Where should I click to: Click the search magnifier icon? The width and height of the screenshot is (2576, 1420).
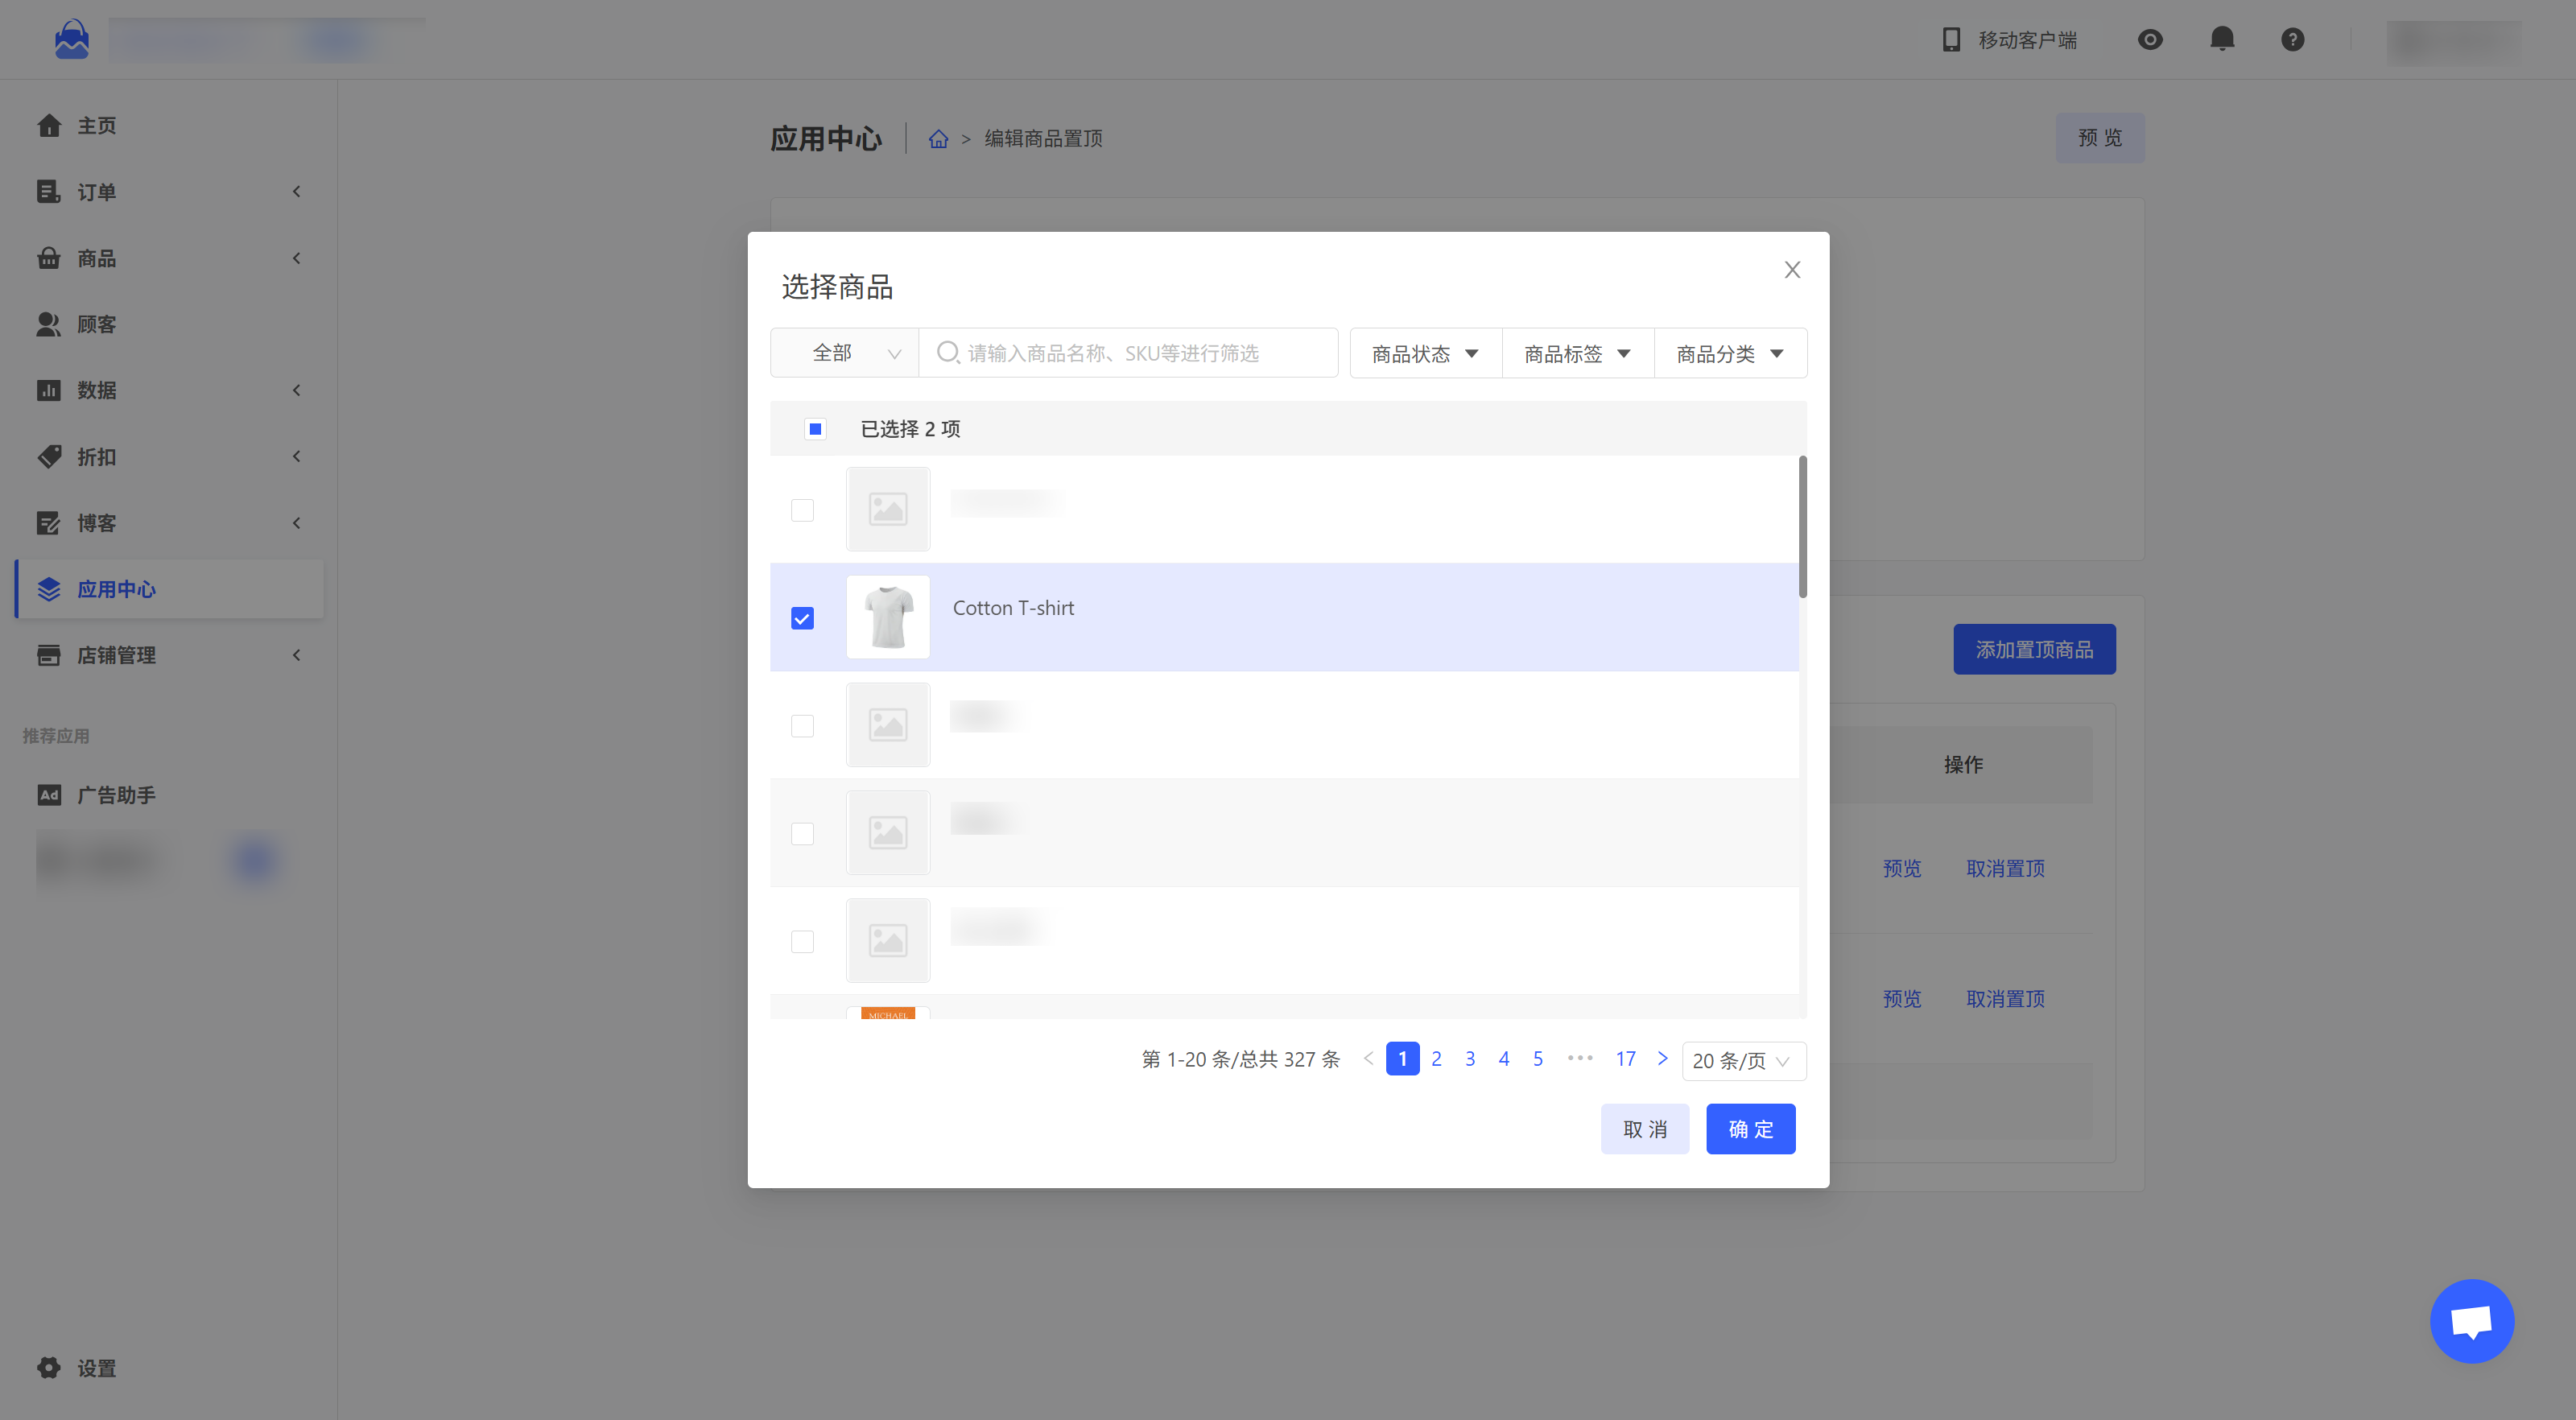tap(947, 352)
